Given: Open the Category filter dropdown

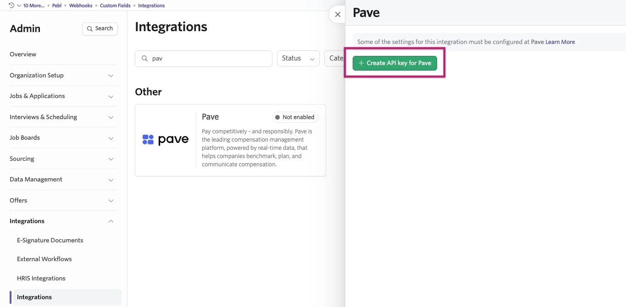Looking at the screenshot, I should [x=335, y=58].
